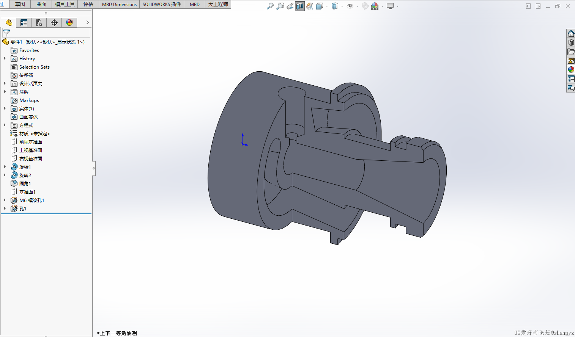Open ConfigurationManager tab icon
This screenshot has width=575, height=337.
pos(39,23)
